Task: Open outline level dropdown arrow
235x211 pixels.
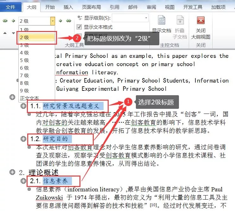Action: 53,21
